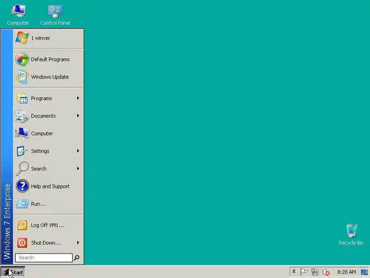370x278 pixels.
Task: Click the Default Programs shield icon
Action: [22, 59]
